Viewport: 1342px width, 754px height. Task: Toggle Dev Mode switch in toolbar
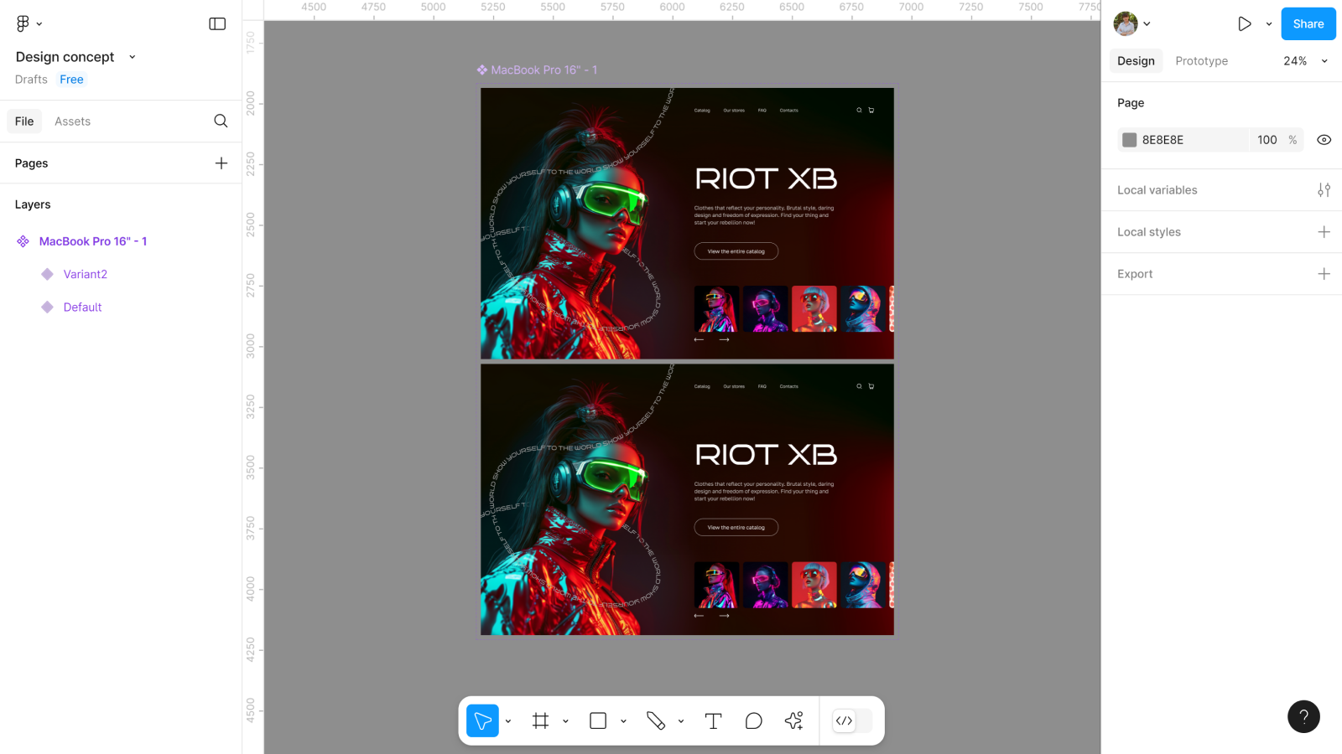(x=852, y=720)
